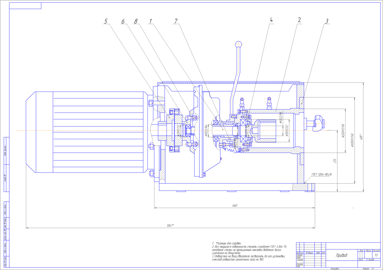Image resolution: width=383 pixels, height=270 pixels.
Task: Click the empty designation box at top-left
Action: [25, 6]
